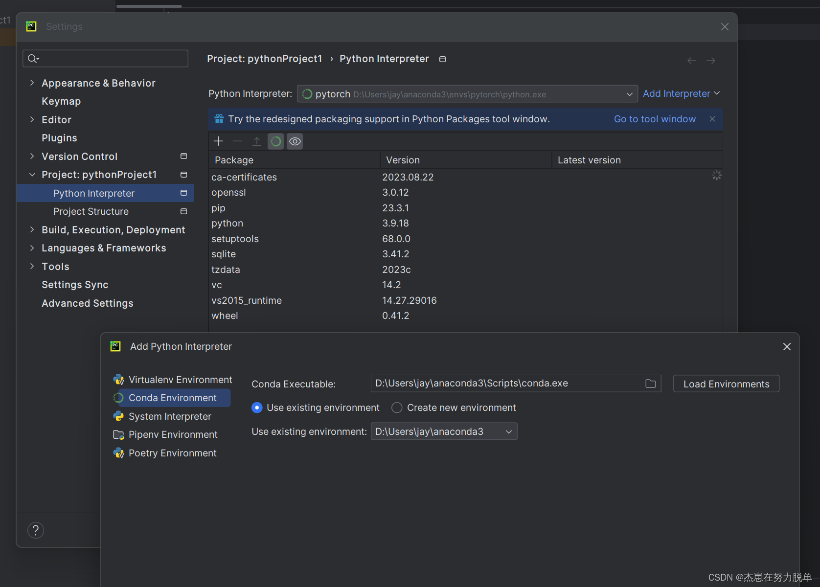Image resolution: width=820 pixels, height=587 pixels.
Task: Select the sqlite package row
Action: [465, 254]
